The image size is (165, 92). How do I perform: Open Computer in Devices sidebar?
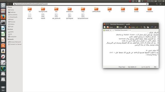click(12, 37)
